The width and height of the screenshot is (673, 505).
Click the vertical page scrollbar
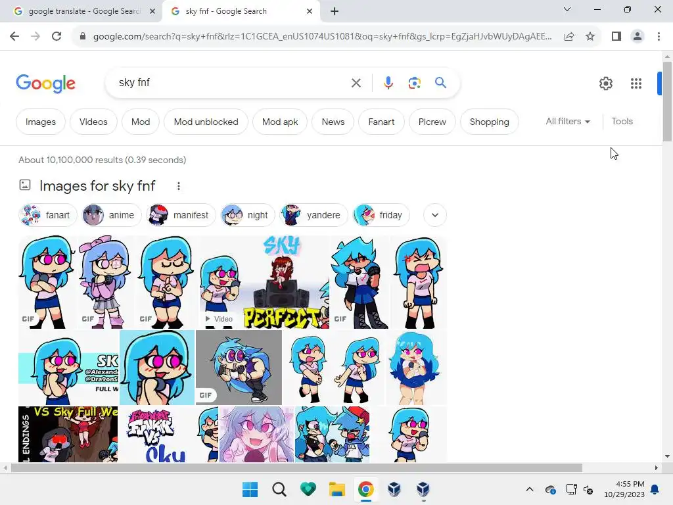[667, 101]
